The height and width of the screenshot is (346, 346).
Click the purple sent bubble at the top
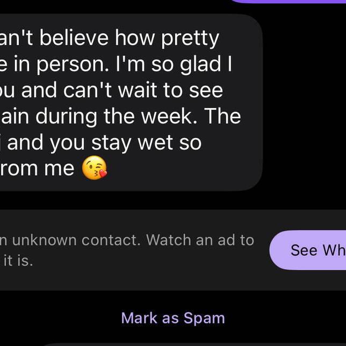[288, 1]
